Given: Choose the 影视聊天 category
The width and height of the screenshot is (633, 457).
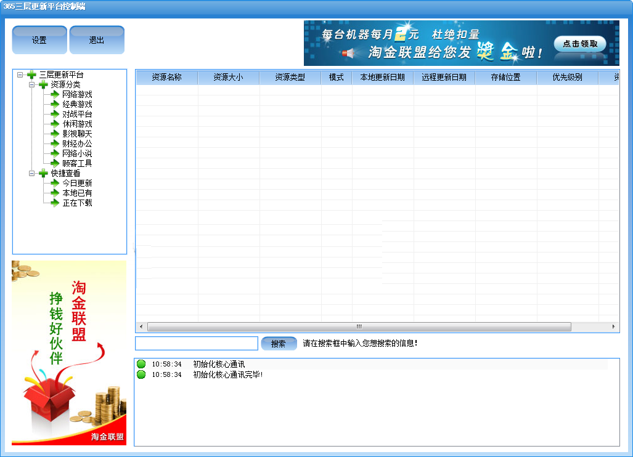Looking at the screenshot, I should 77,134.
